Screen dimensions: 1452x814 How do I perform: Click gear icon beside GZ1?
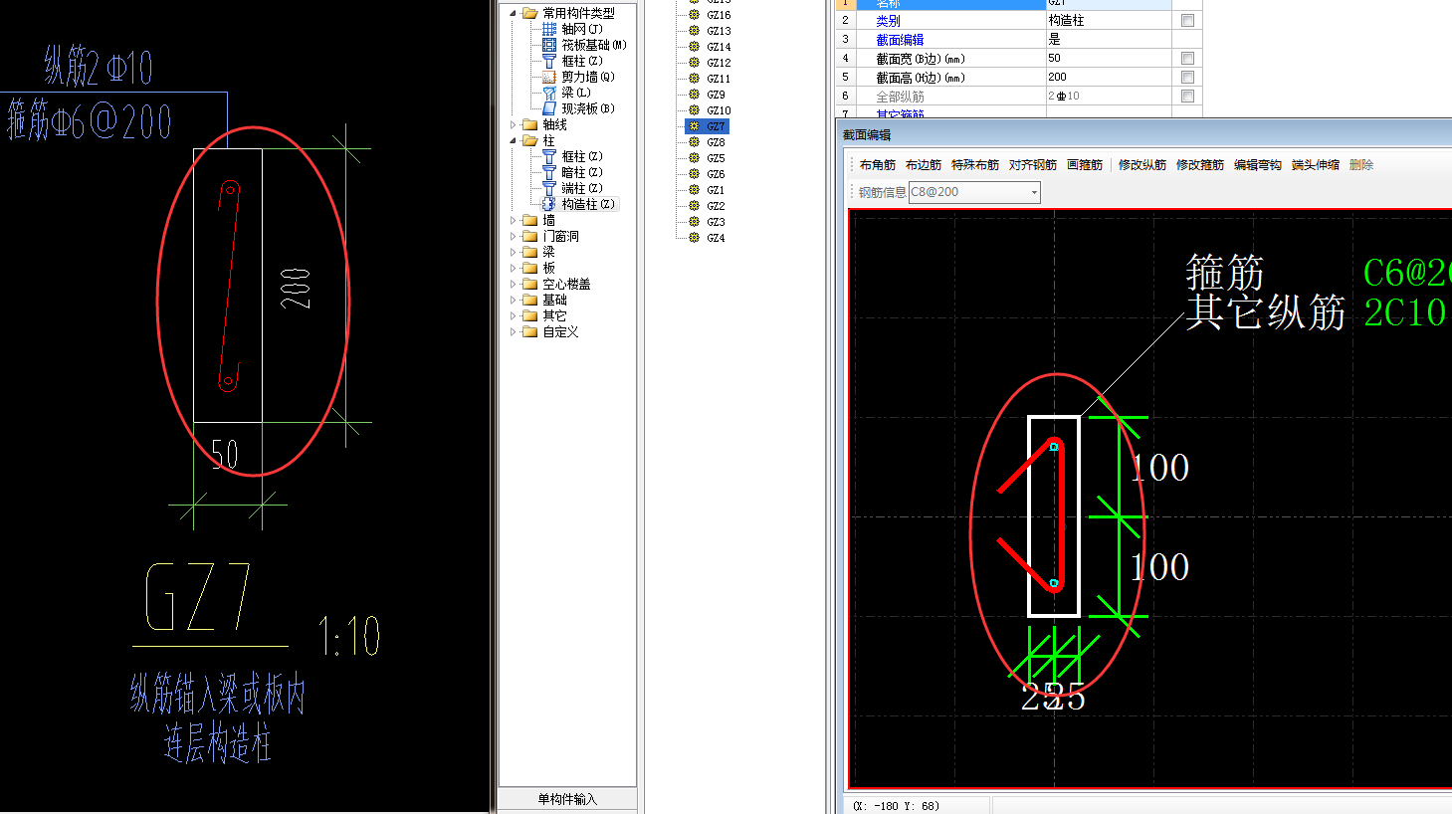click(695, 190)
